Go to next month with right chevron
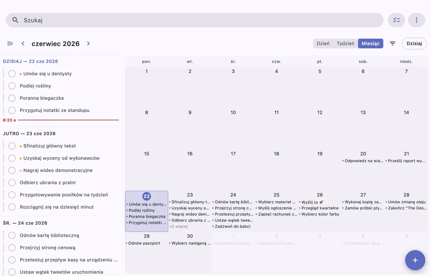 click(x=88, y=43)
